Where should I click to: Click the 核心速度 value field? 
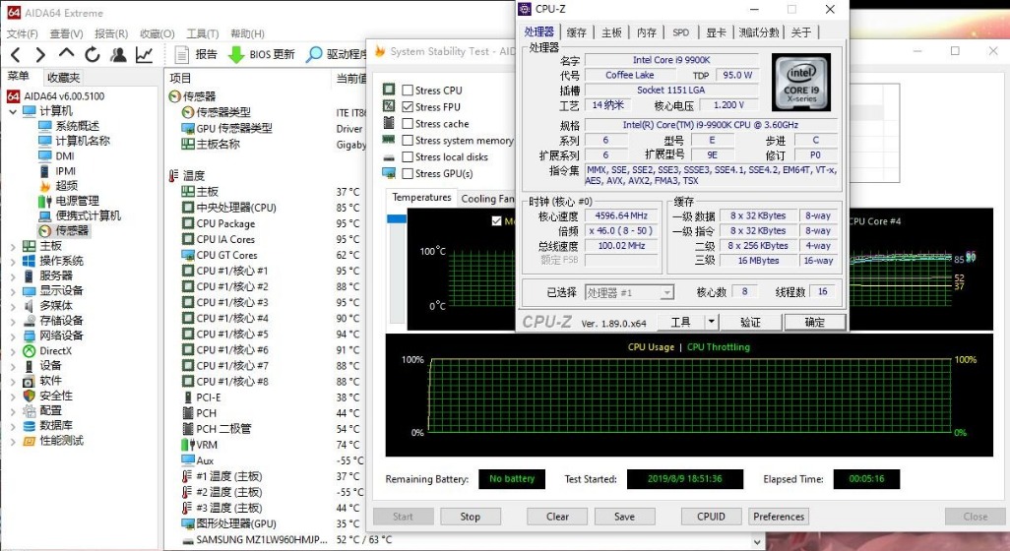click(621, 215)
